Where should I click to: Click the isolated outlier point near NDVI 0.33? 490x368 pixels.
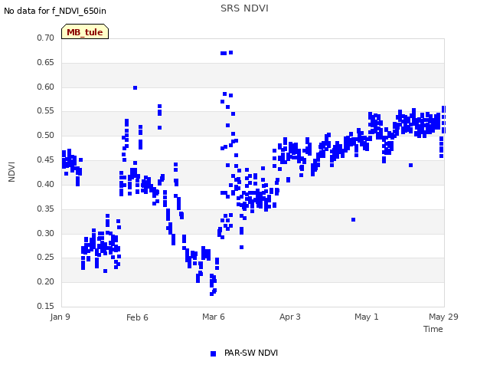[x=353, y=220]
